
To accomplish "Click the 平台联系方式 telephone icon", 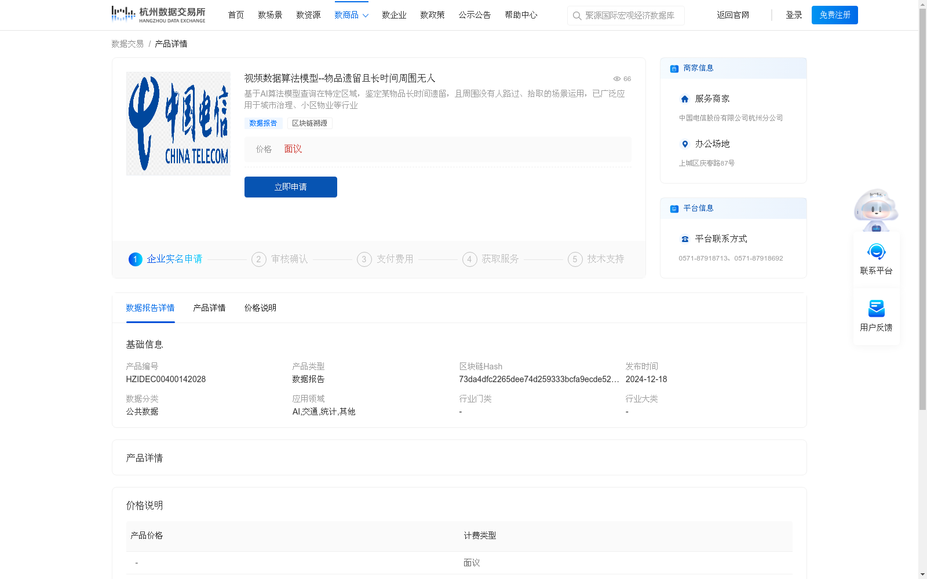I will (685, 239).
